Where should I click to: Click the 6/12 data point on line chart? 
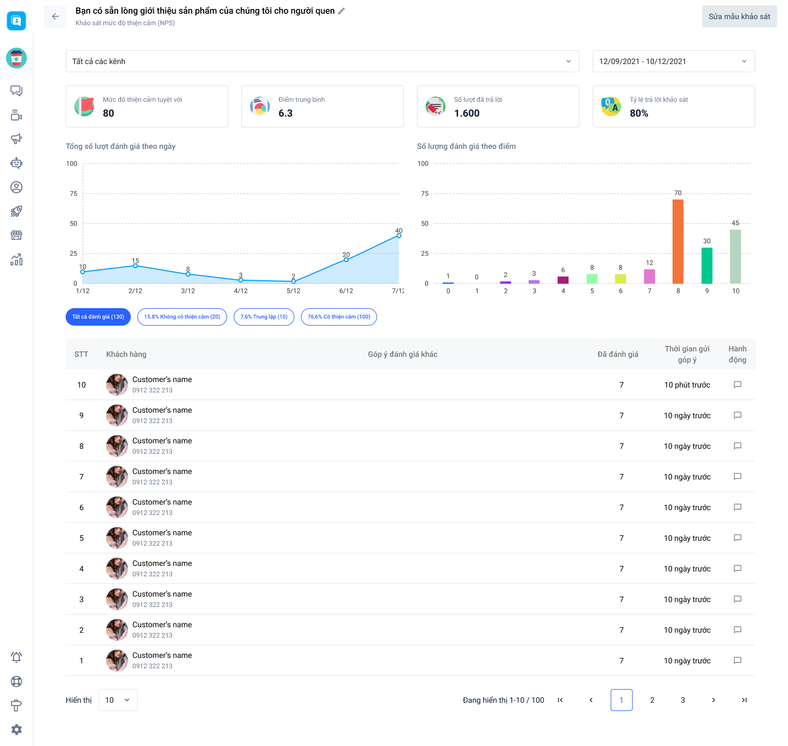click(x=346, y=260)
